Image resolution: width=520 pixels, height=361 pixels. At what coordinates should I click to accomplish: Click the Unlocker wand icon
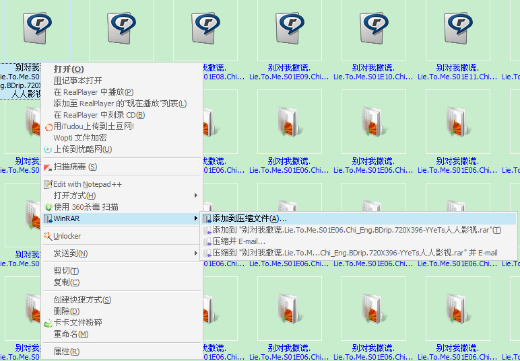(x=48, y=236)
